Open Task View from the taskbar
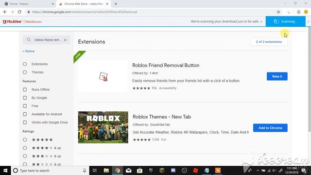Viewport: 311px width, 175px height. pos(95,171)
